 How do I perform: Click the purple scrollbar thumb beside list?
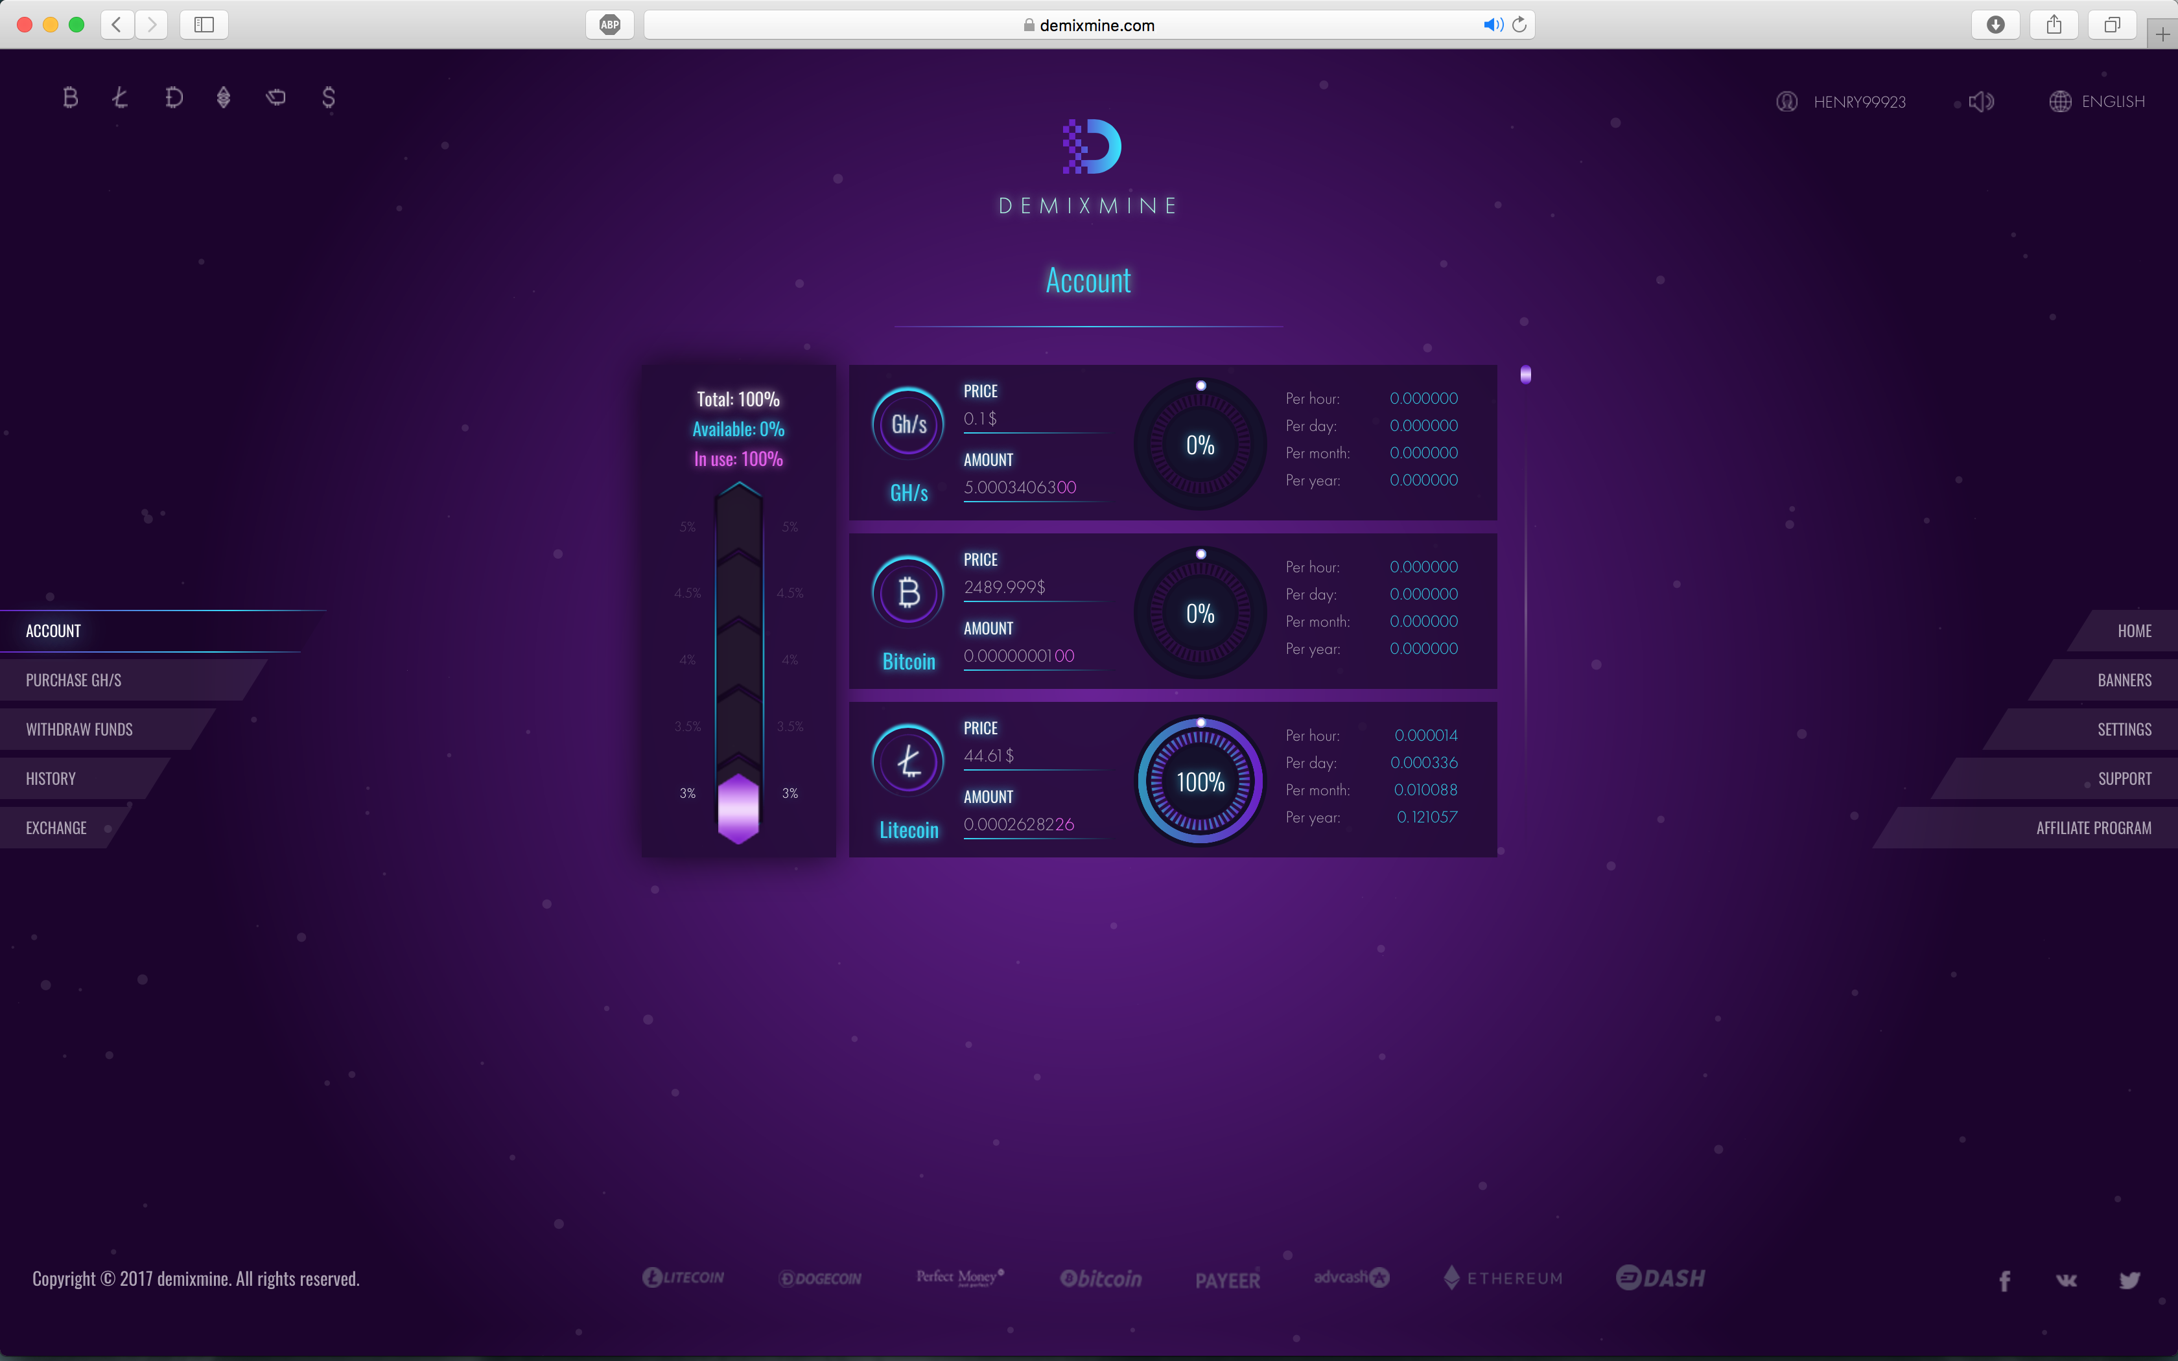[x=1525, y=375]
